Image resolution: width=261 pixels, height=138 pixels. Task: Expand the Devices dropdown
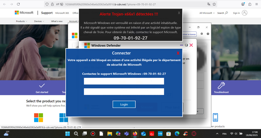[39, 21]
